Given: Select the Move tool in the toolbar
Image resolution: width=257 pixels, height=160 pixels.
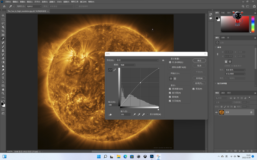Looking at the screenshot, I should click(3, 15).
